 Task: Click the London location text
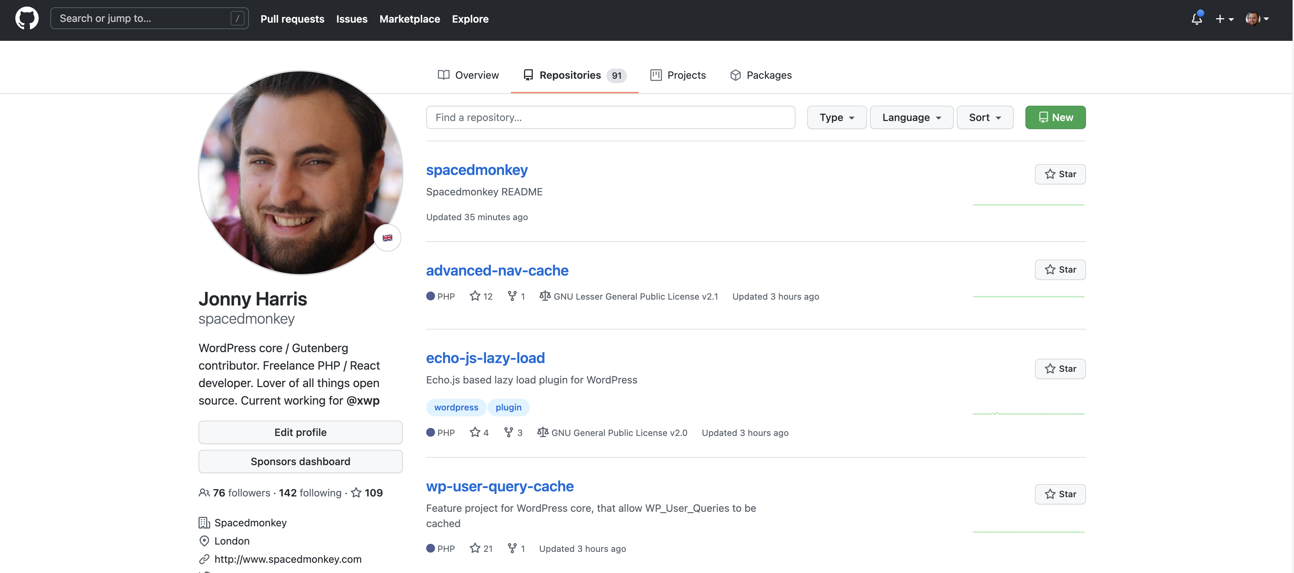(232, 541)
